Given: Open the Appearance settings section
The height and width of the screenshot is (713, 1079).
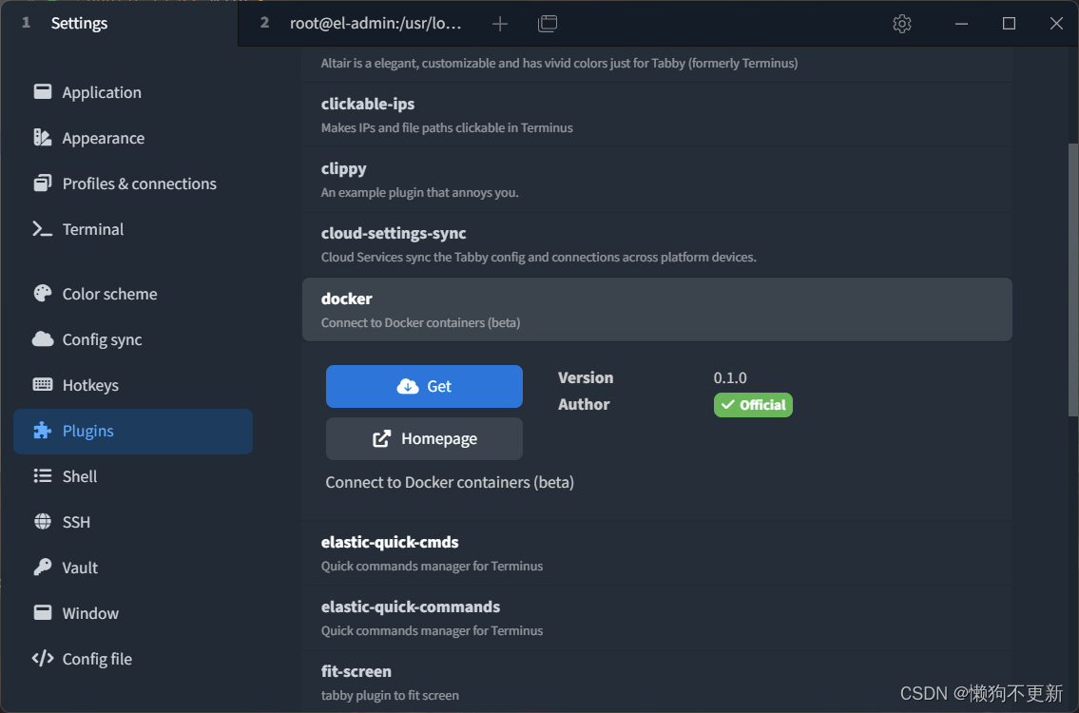Looking at the screenshot, I should click(x=133, y=138).
